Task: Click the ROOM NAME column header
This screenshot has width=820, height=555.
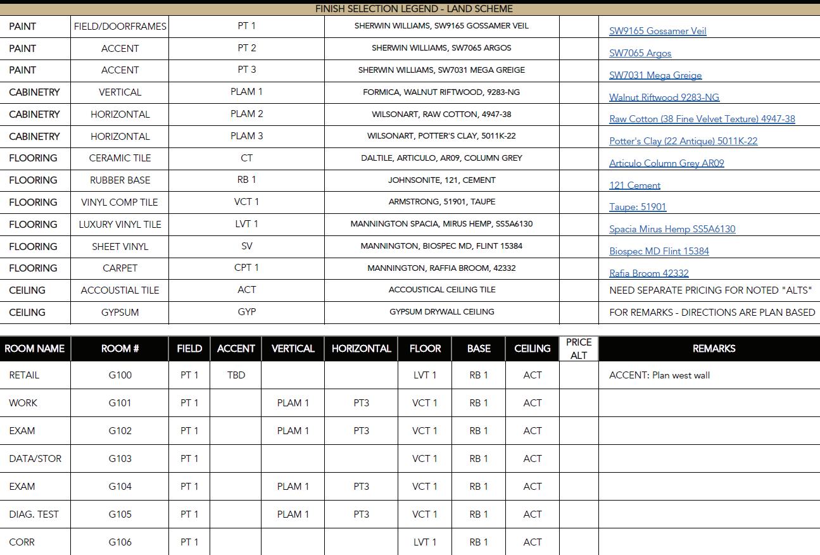Action: pyautogui.click(x=35, y=349)
